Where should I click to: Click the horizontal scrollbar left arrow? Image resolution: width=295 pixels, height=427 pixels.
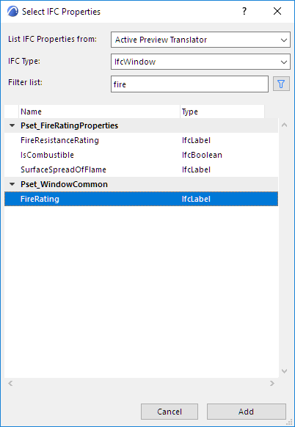pyautogui.click(x=10, y=384)
